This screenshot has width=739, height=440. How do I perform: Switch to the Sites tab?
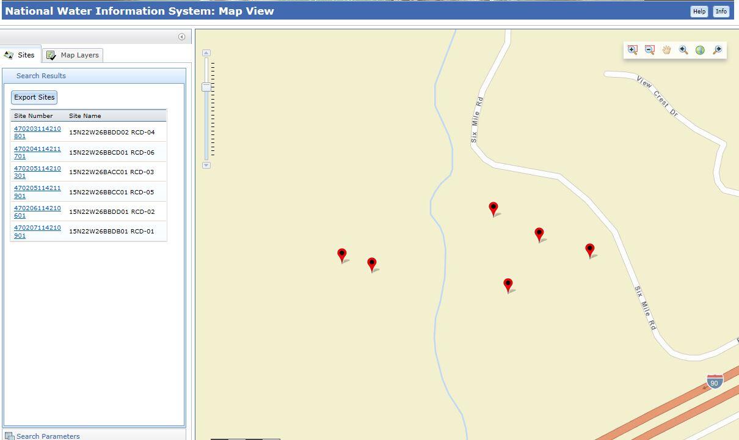pos(20,55)
